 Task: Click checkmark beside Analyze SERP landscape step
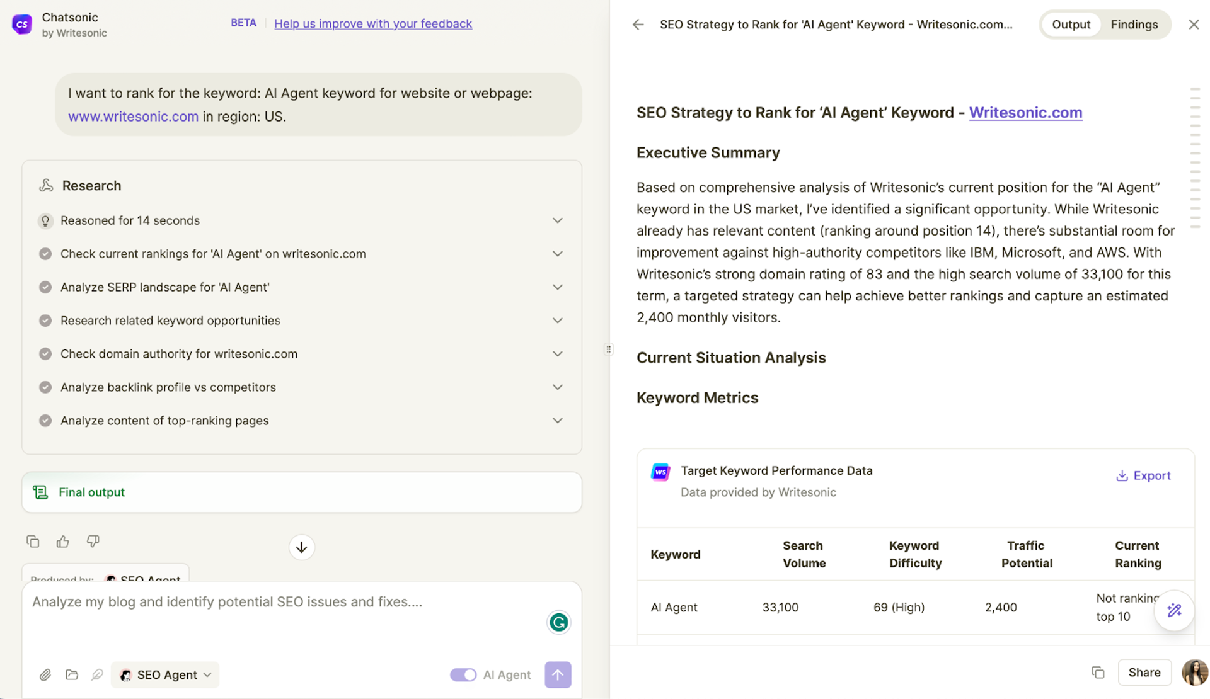tap(45, 287)
